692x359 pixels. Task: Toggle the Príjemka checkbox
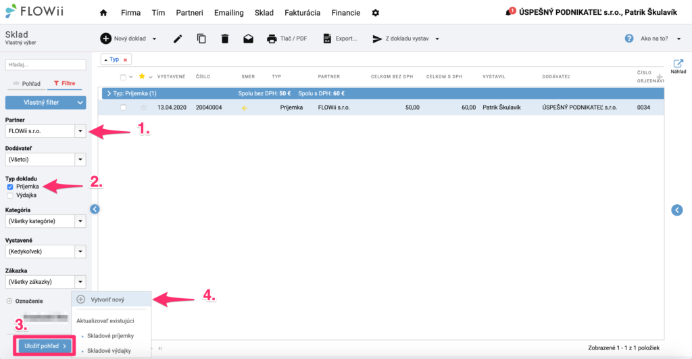[x=10, y=187]
